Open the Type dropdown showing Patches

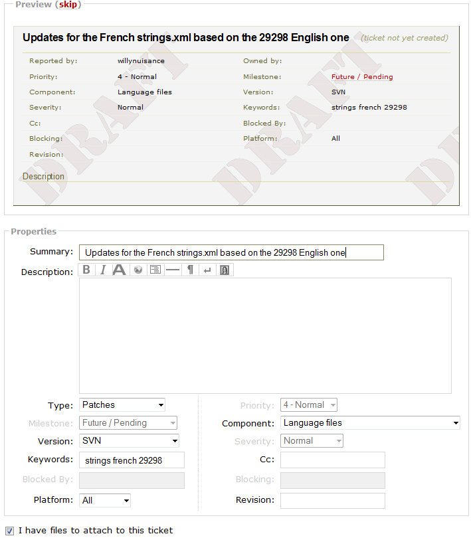tap(122, 404)
